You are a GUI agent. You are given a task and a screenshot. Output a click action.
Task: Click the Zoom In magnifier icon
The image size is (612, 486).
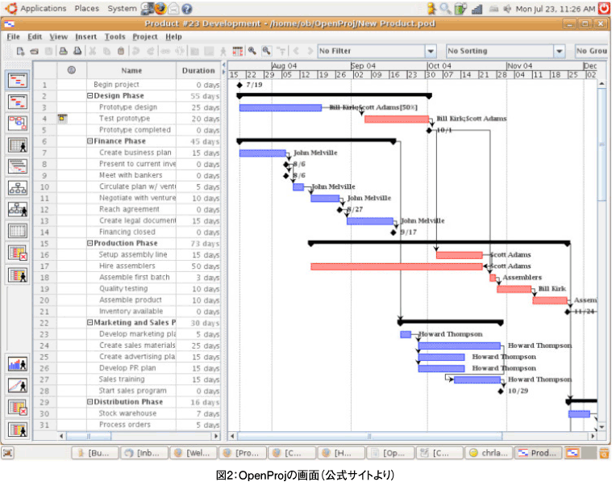point(252,51)
